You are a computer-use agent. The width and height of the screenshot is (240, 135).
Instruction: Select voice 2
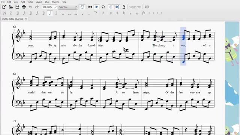click(153, 13)
